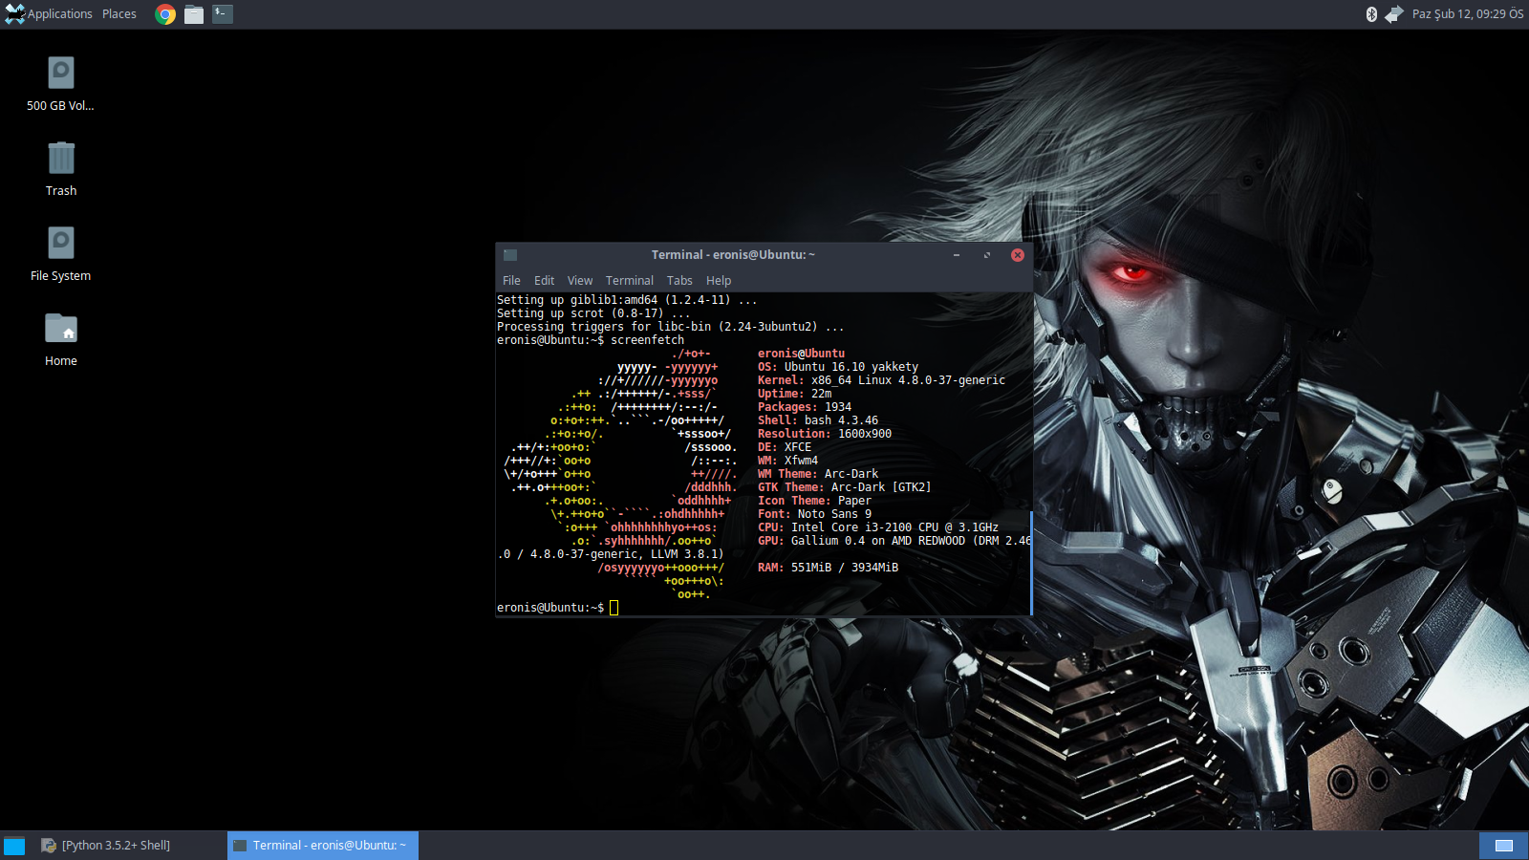
Task: Click the 'WM Theme: Arc-Dark' text
Action: coord(818,474)
